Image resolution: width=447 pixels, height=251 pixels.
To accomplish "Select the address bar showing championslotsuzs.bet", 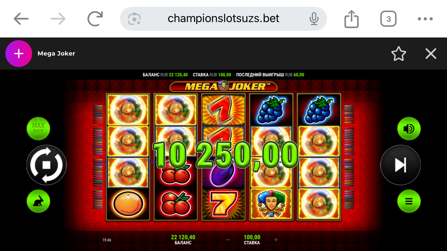I will pyautogui.click(x=223, y=19).
